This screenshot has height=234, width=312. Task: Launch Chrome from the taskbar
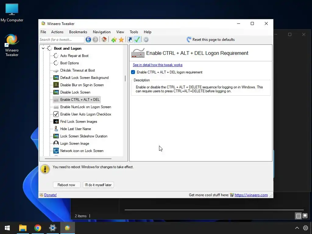pyautogui.click(x=37, y=228)
